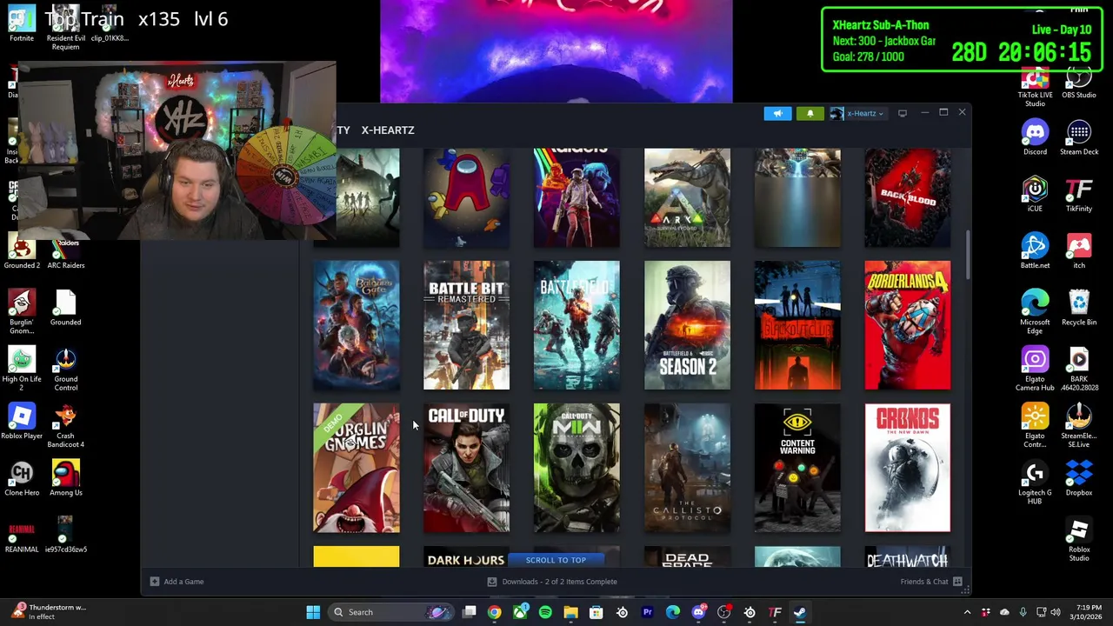Select the Blackout Club cover
Image resolution: width=1113 pixels, height=626 pixels.
[797, 325]
